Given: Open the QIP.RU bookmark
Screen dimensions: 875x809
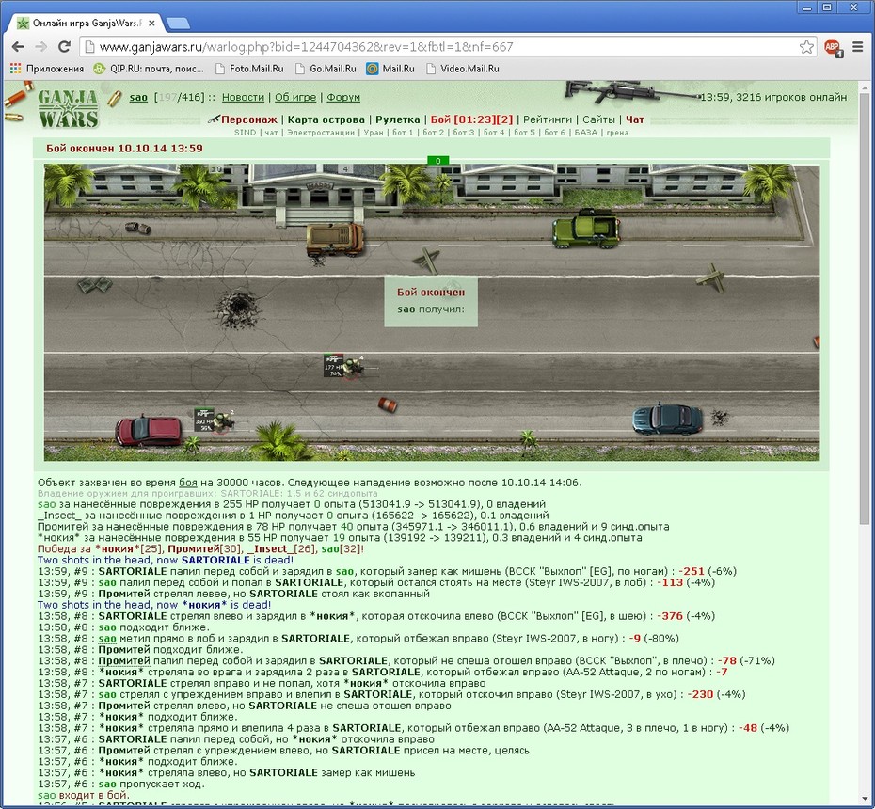Looking at the screenshot, I should tap(149, 69).
